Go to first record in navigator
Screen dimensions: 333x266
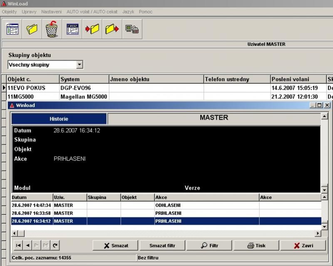(18, 246)
